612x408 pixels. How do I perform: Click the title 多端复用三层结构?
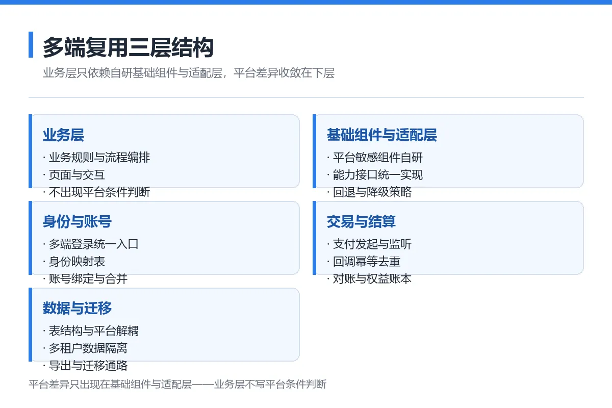point(128,47)
